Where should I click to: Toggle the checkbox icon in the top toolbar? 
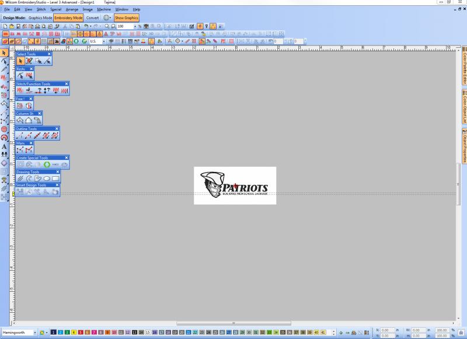[192, 26]
